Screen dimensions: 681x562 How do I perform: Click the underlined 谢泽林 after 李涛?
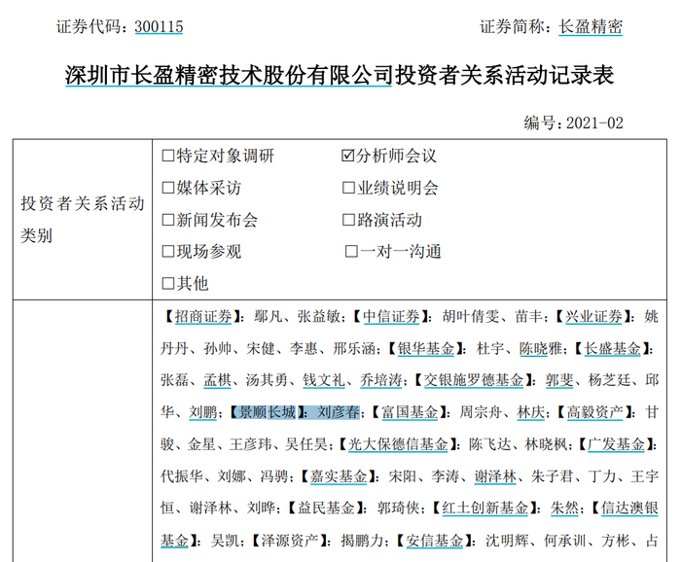pos(495,476)
